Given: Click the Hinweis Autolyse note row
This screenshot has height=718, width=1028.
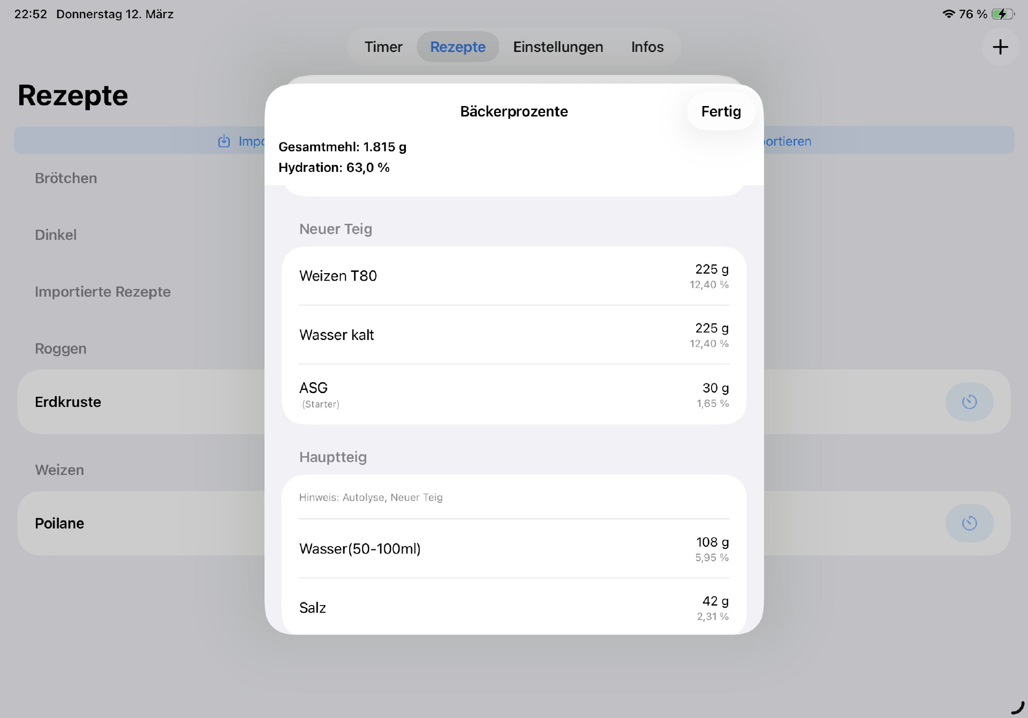Looking at the screenshot, I should pos(513,497).
